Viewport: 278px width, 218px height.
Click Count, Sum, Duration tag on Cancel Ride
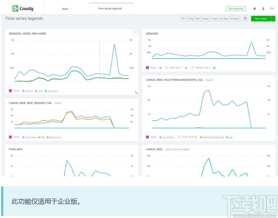(x=177, y=149)
